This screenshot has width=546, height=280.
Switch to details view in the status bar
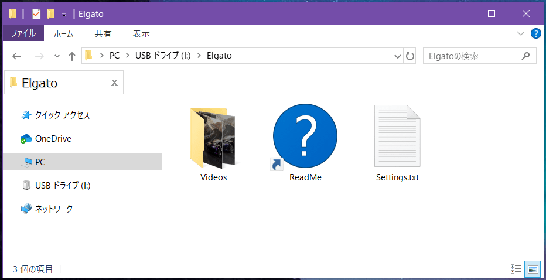[x=516, y=269]
